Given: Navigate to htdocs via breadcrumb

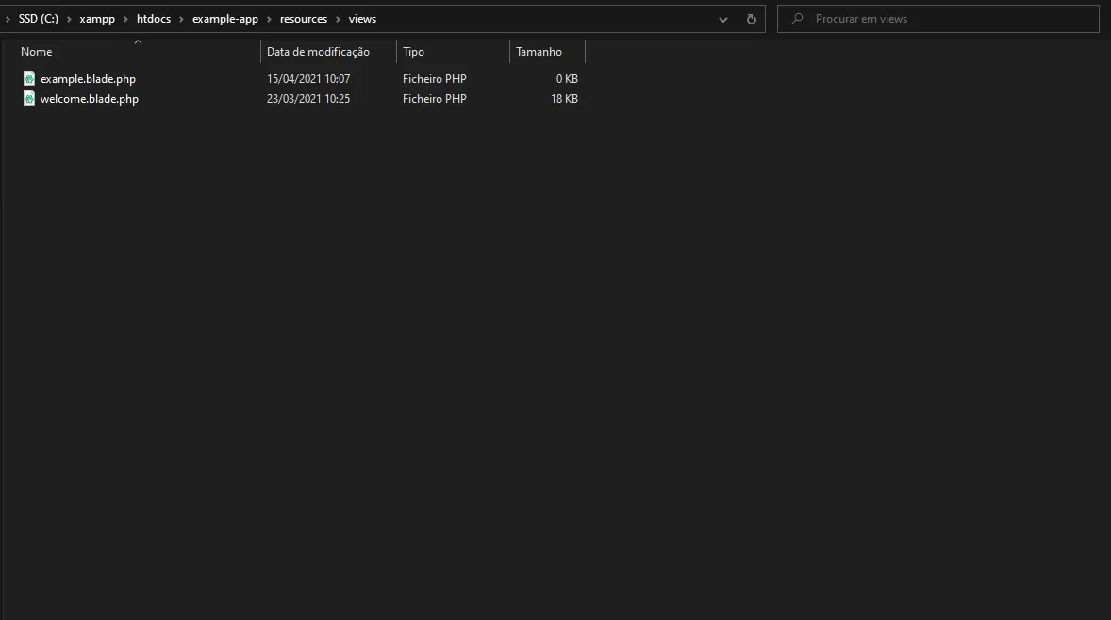Looking at the screenshot, I should coord(153,18).
